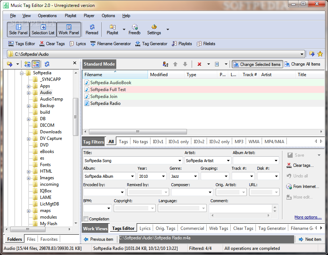328x255 pixels.
Task: Click the go-to-folder icon in side panel
Action: [9, 64]
